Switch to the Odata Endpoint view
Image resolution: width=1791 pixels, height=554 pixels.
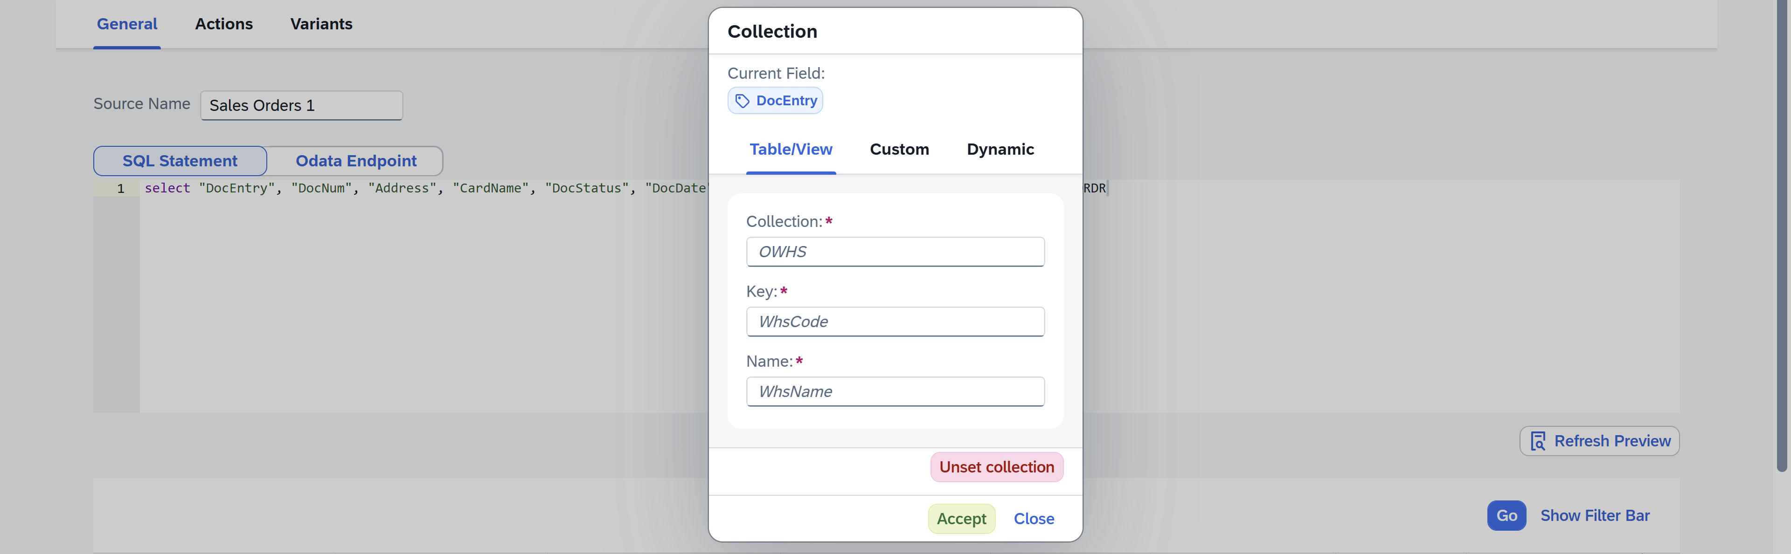click(x=355, y=160)
